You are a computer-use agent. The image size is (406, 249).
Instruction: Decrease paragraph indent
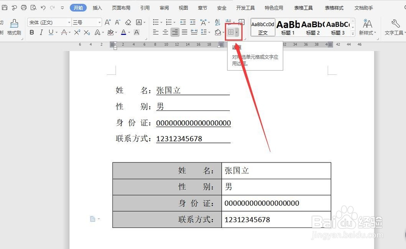[183, 22]
